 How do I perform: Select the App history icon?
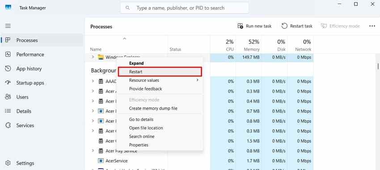pos(8,68)
